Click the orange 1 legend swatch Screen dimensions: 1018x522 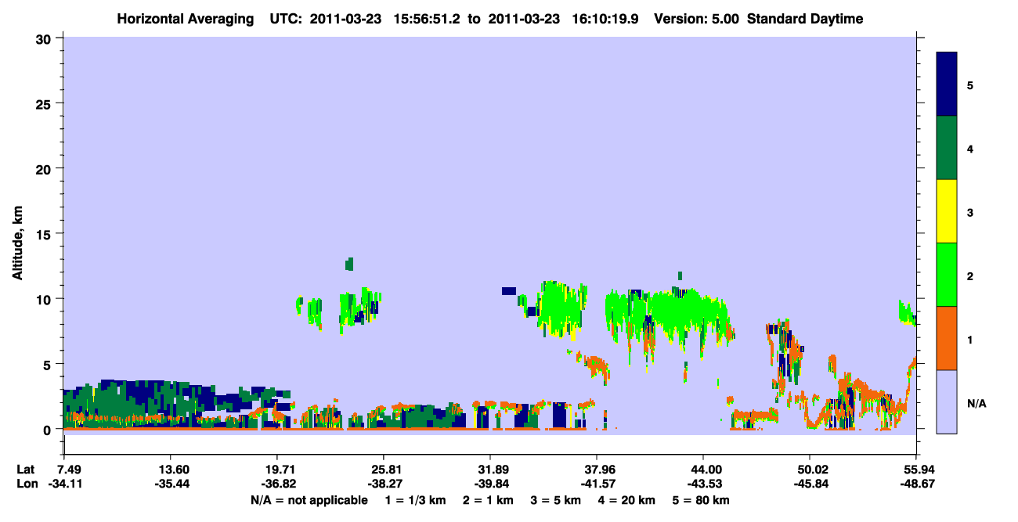947,338
